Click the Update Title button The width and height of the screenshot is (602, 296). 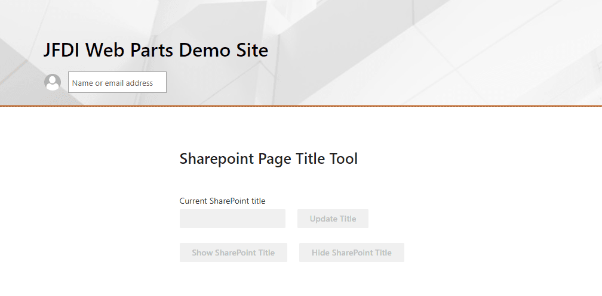coord(333,219)
